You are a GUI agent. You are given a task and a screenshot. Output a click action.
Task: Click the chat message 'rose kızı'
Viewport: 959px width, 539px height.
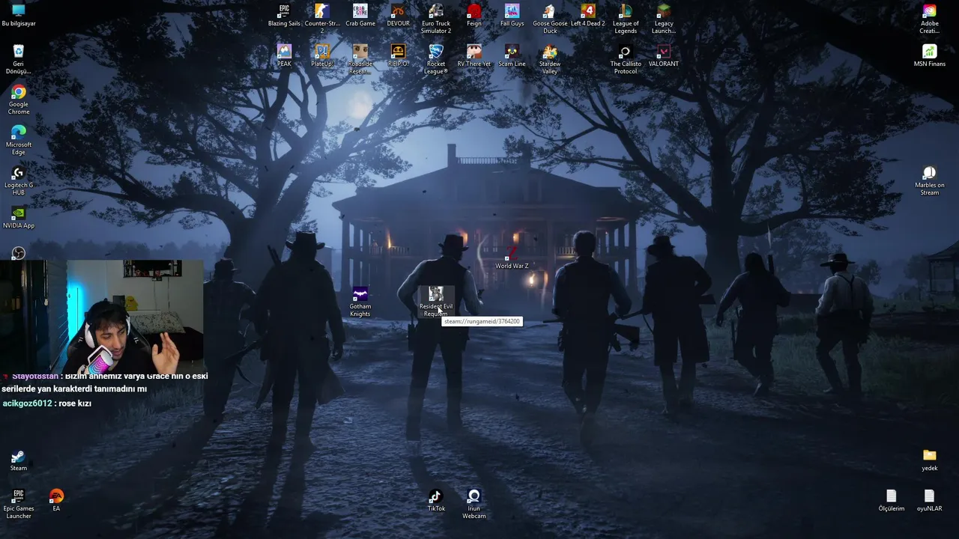[75, 404]
